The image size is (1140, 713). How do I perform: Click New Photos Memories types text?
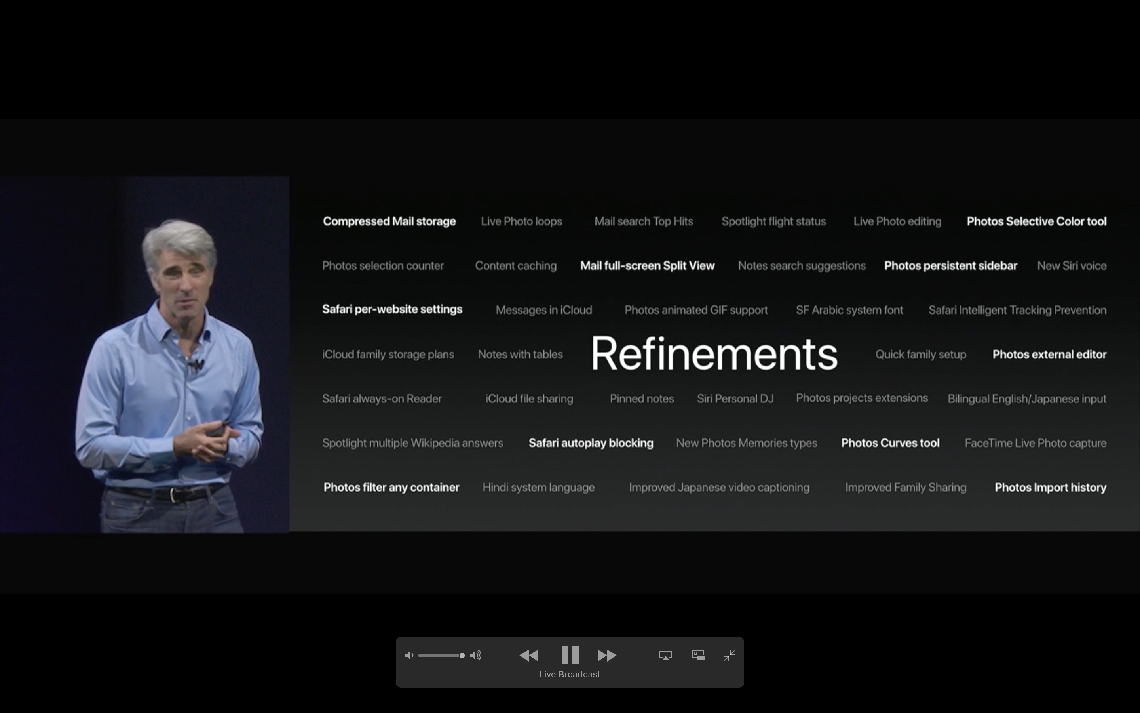(x=747, y=443)
